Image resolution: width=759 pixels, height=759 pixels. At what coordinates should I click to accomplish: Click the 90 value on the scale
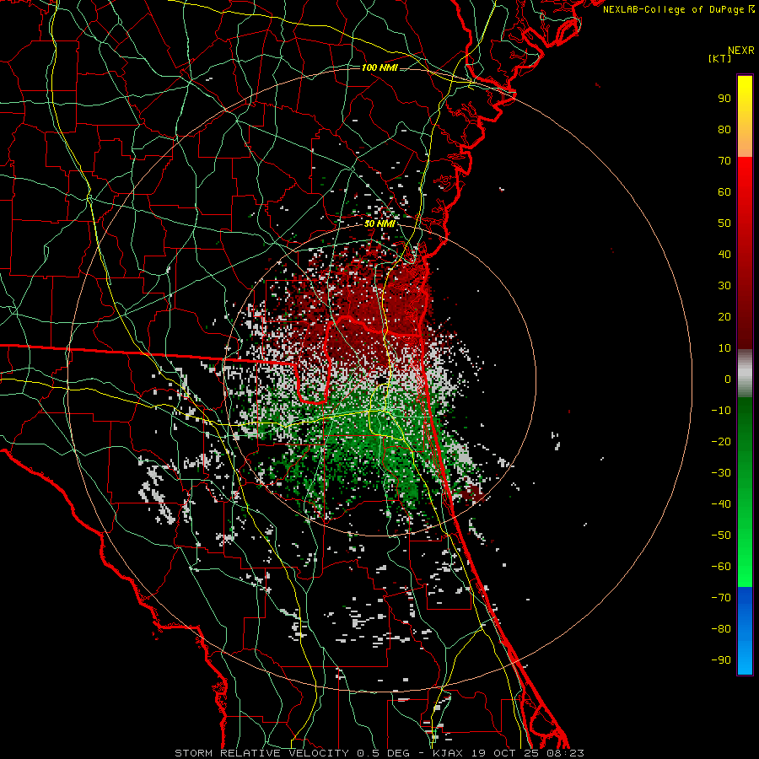pyautogui.click(x=724, y=99)
